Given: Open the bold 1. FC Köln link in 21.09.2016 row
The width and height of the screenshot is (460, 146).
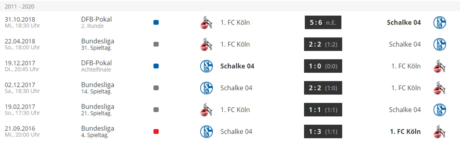Looking at the screenshot, I should coord(405,132).
